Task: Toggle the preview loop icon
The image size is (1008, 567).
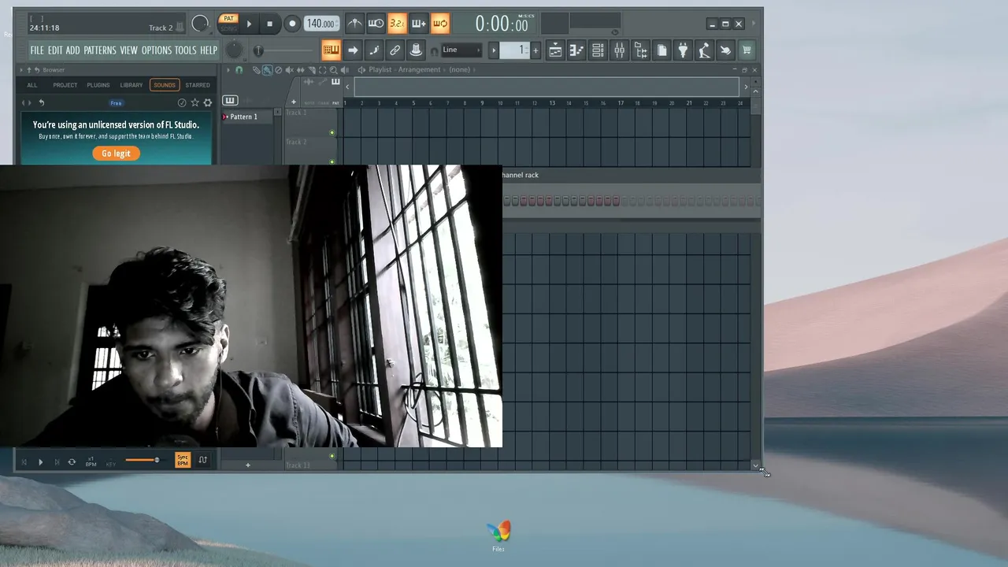Action: coord(72,462)
